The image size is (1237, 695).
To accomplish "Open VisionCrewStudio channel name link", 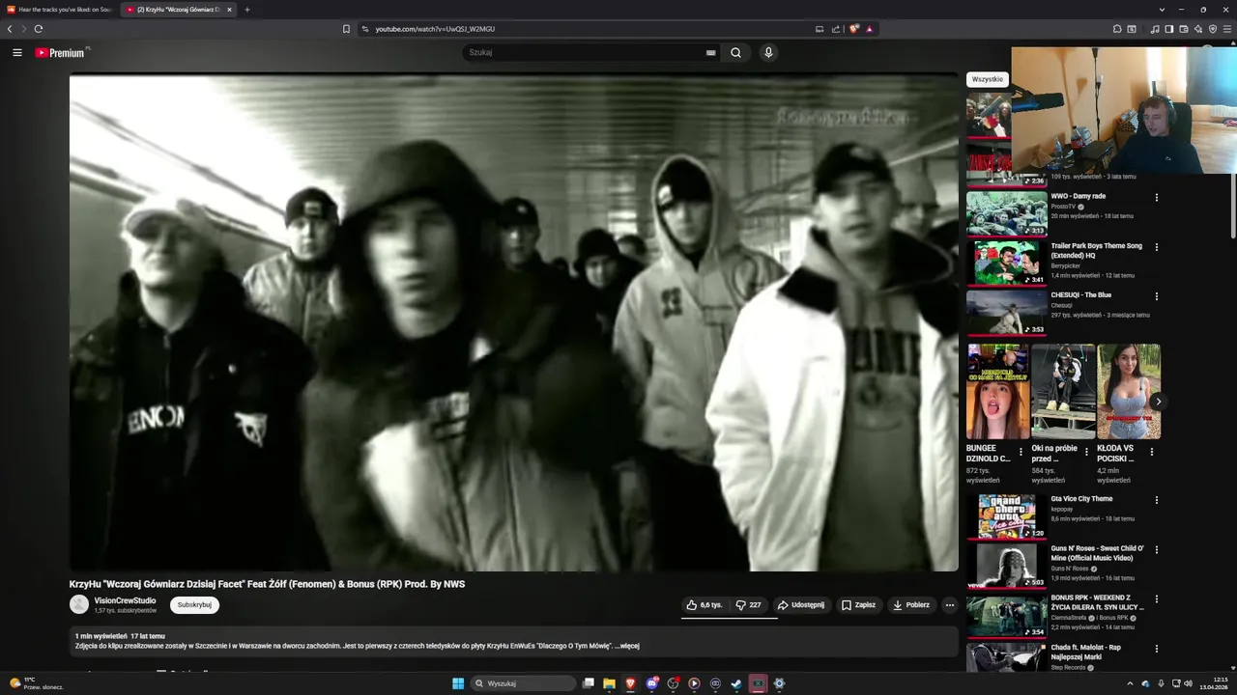I will click(x=125, y=600).
